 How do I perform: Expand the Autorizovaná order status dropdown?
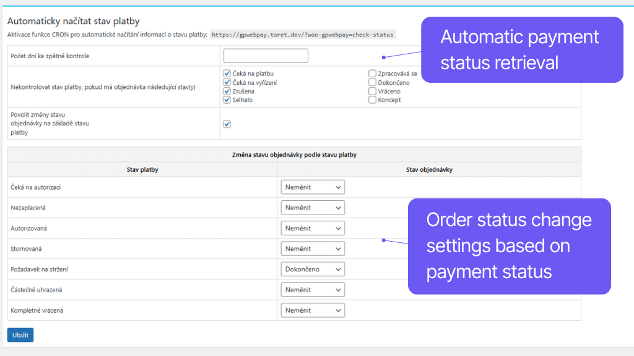(313, 229)
